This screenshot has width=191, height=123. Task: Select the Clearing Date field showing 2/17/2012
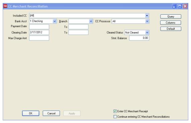pyautogui.click(x=39, y=32)
